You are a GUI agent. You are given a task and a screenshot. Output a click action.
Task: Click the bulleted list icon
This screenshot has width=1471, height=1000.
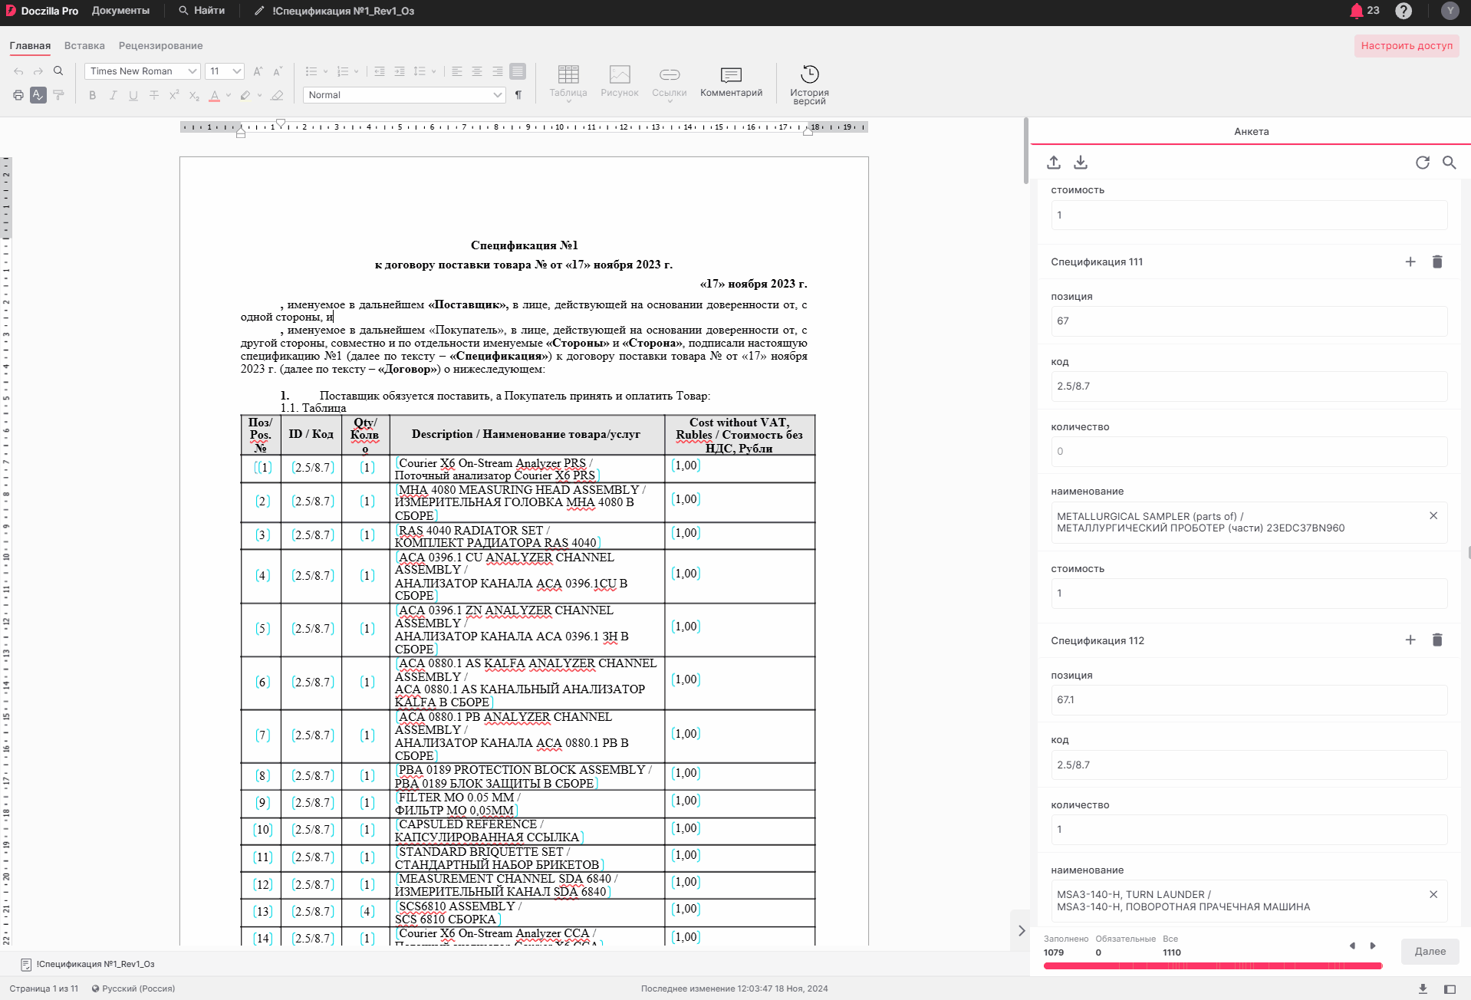pos(311,71)
